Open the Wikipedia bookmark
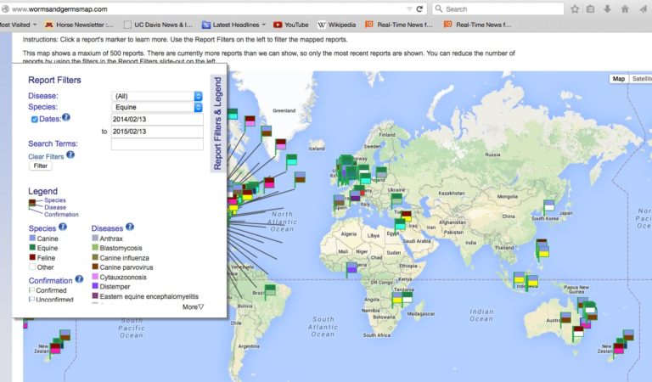 [337, 25]
